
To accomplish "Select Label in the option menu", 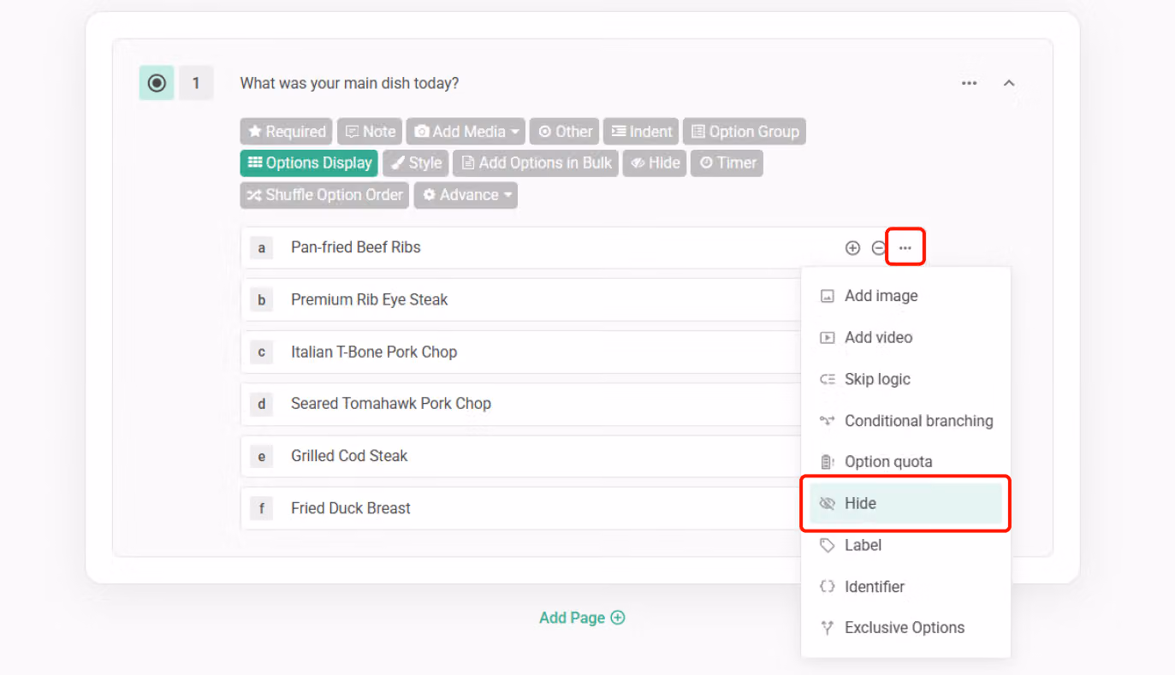I will [x=905, y=545].
